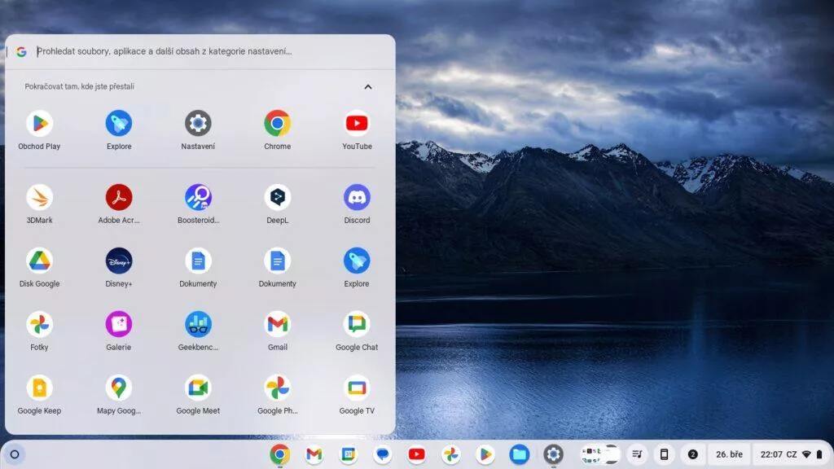The image size is (834, 469).
Task: Click the Google G logo in search bar
Action: (21, 51)
